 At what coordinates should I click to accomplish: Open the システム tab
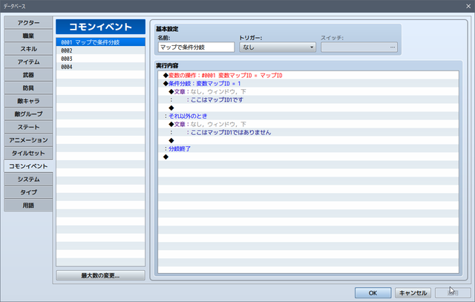pyautogui.click(x=28, y=179)
